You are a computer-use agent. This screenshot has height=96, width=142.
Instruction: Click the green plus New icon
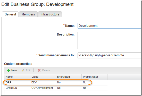click(8, 70)
